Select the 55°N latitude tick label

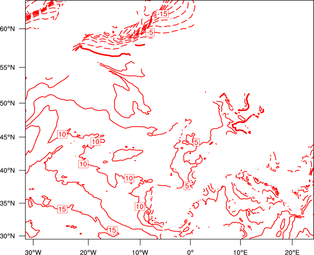(7, 67)
